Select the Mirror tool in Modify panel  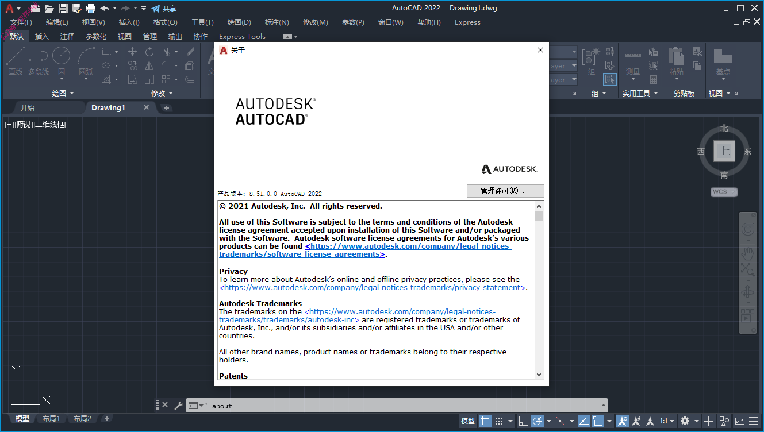tap(149, 65)
